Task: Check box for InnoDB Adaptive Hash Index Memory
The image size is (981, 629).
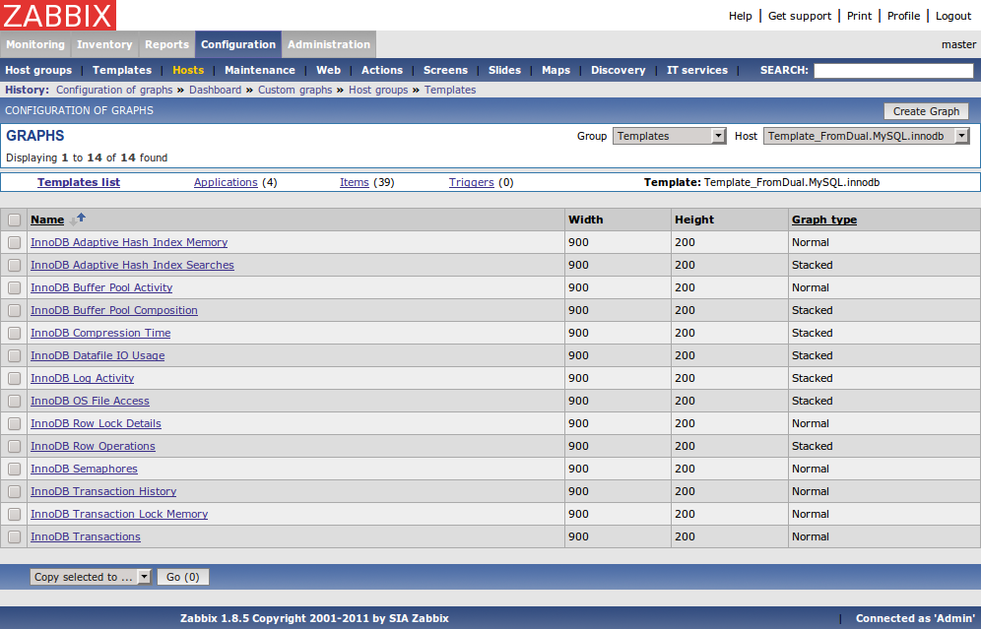Action: tap(15, 242)
